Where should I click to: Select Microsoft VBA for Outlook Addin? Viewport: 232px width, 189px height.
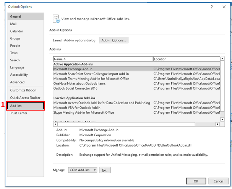[136, 108]
